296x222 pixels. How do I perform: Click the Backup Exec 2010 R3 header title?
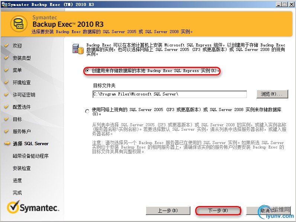[68, 24]
